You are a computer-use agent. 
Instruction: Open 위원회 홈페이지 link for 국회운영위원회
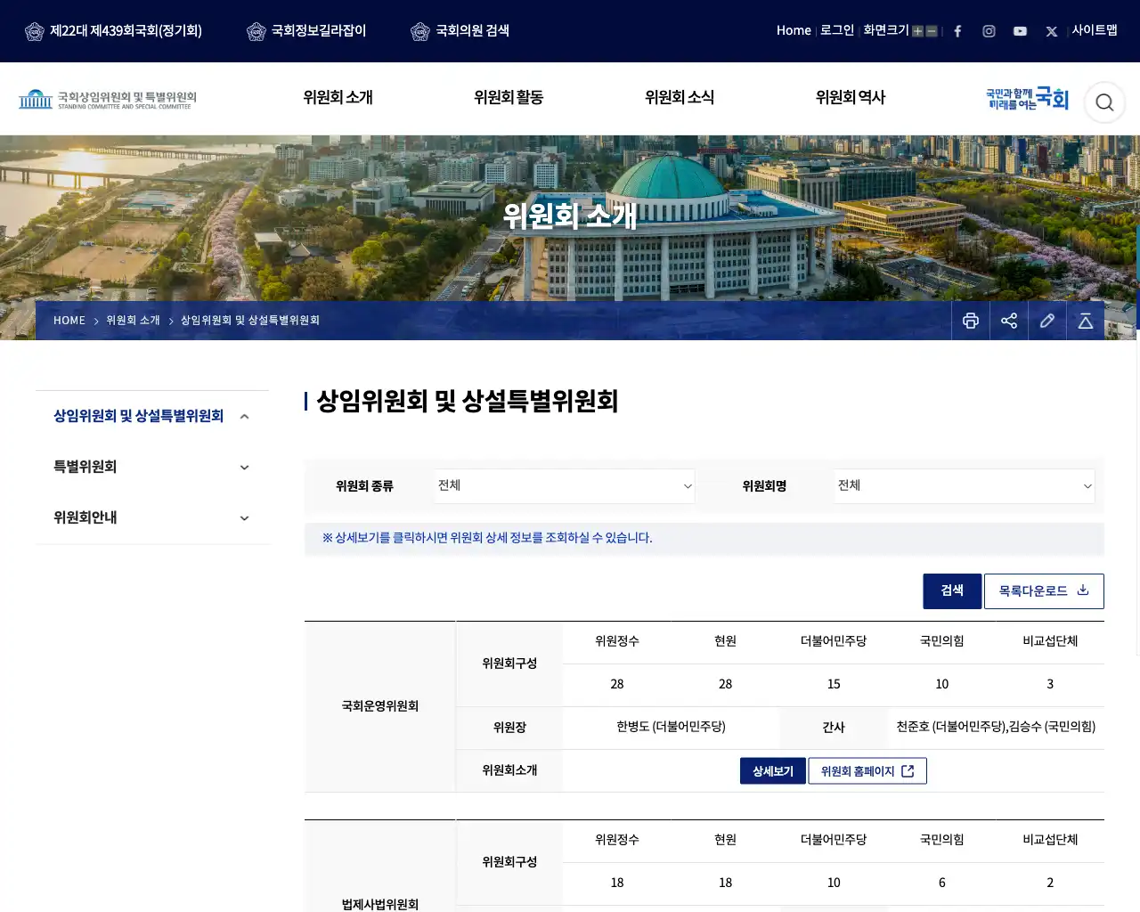(x=867, y=771)
